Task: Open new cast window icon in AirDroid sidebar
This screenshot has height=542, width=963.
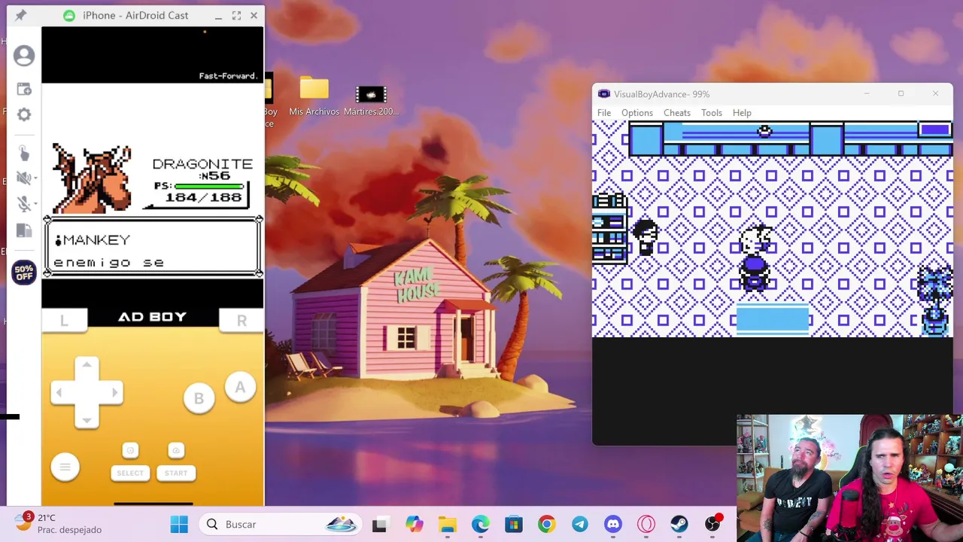Action: click(x=24, y=89)
